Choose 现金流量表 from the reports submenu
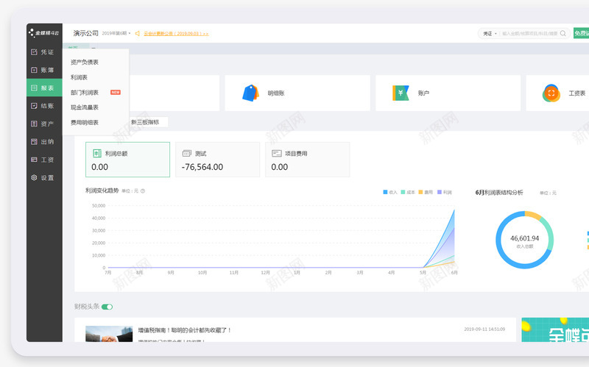 (x=85, y=107)
